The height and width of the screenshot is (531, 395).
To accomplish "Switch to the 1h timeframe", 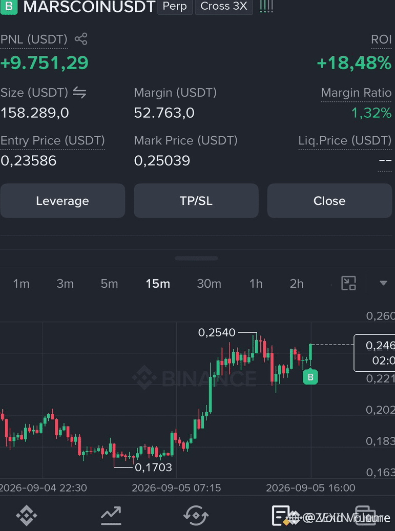I will (x=256, y=284).
